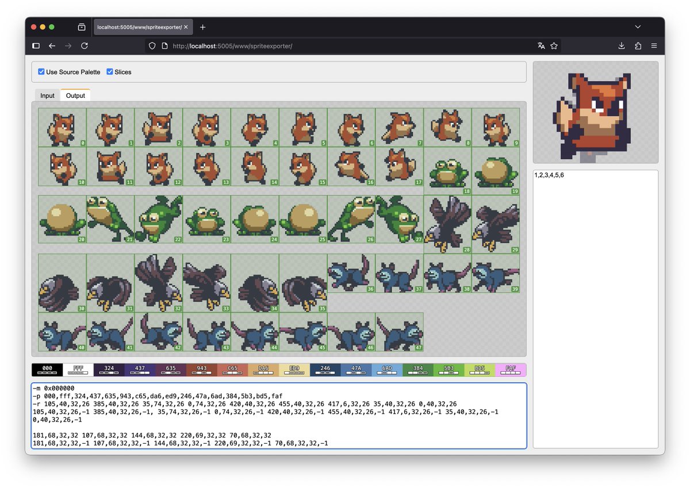Image resolution: width=690 pixels, height=488 pixels.
Task: Select the Output tab
Action: 75,95
